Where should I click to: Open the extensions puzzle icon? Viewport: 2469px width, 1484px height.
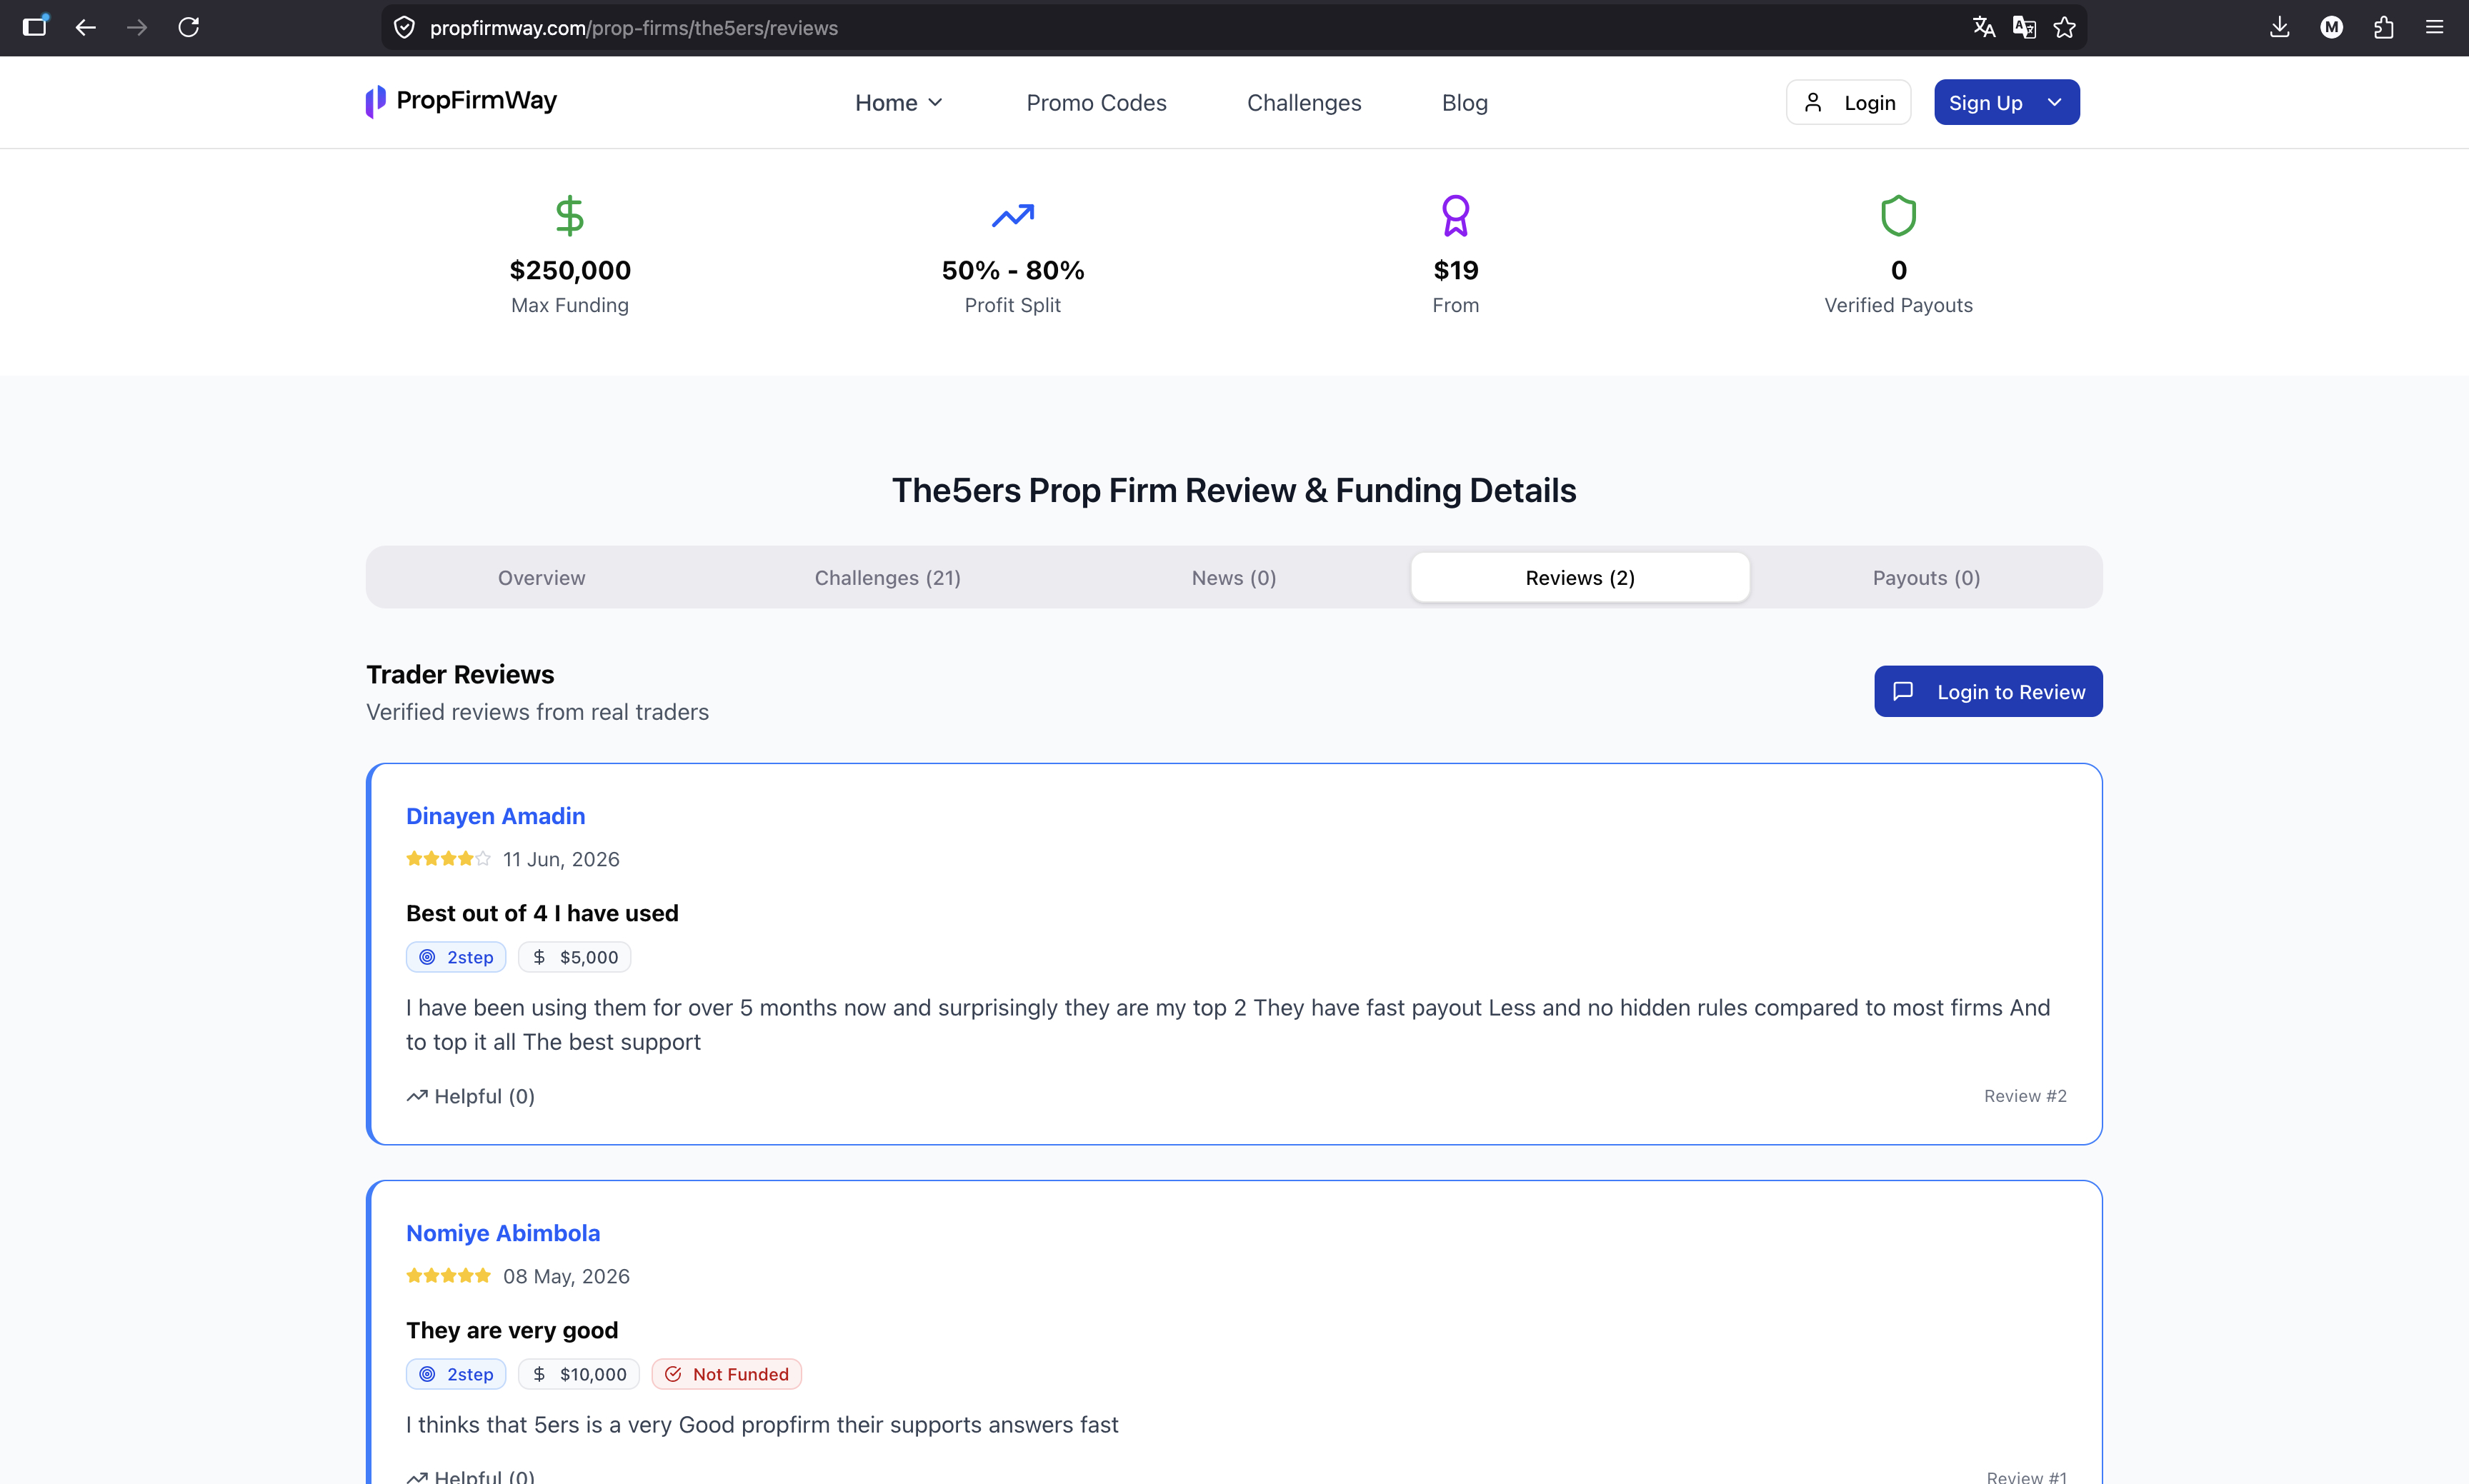click(x=2383, y=27)
